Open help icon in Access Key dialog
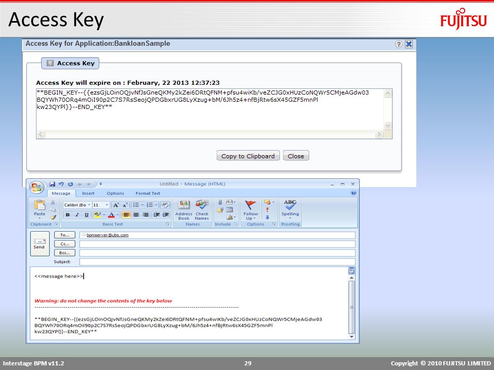 click(x=399, y=44)
